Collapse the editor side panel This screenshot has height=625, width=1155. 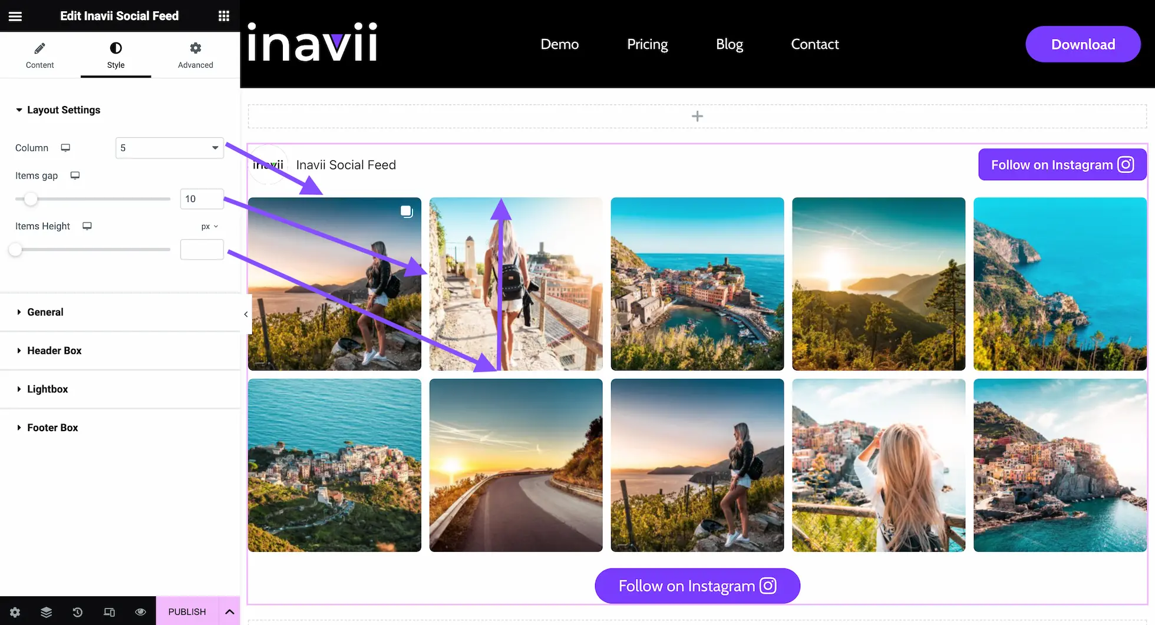point(246,314)
